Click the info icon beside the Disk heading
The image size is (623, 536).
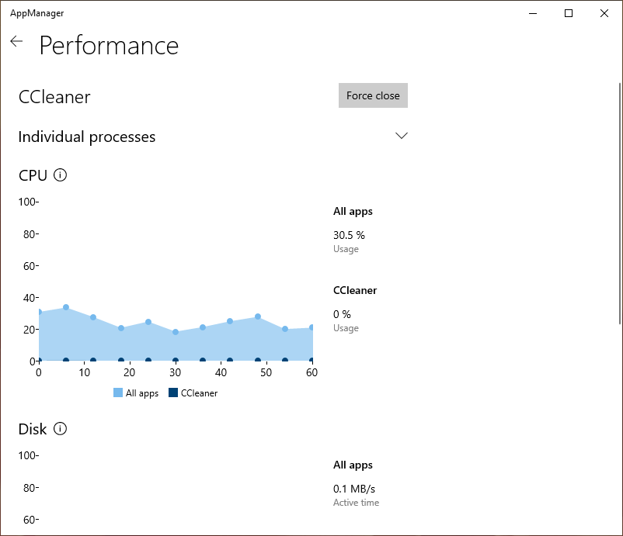pyautogui.click(x=59, y=429)
